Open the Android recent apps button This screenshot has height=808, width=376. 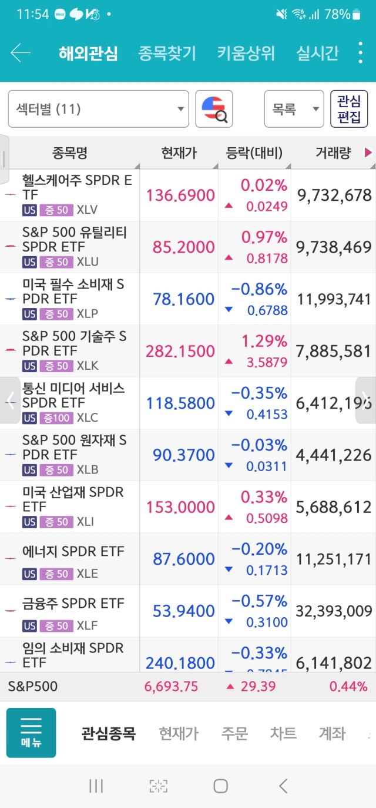pos(96,785)
